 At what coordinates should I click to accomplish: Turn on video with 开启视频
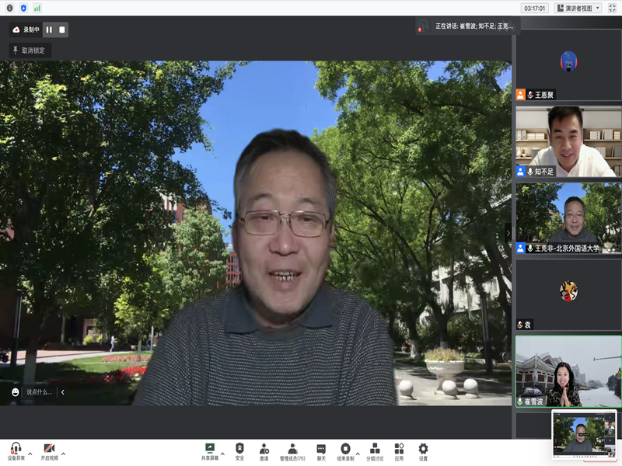(x=49, y=449)
